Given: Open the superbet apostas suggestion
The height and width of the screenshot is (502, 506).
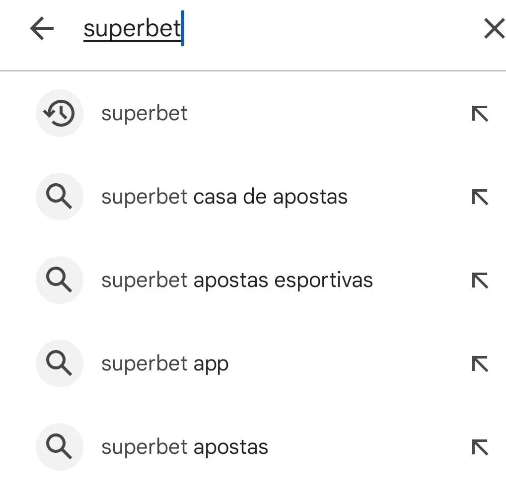Looking at the screenshot, I should pyautogui.click(x=184, y=446).
